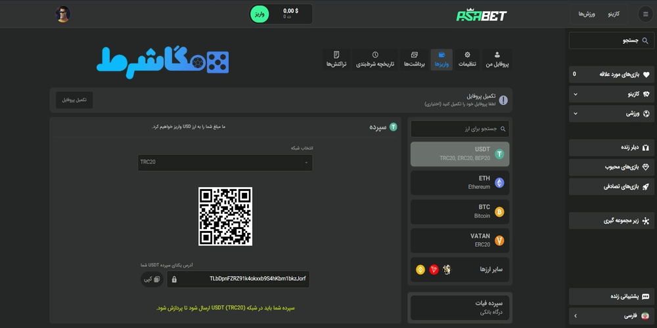The image size is (657, 328).
Task: Click the deposit QR code
Action: [225, 216]
